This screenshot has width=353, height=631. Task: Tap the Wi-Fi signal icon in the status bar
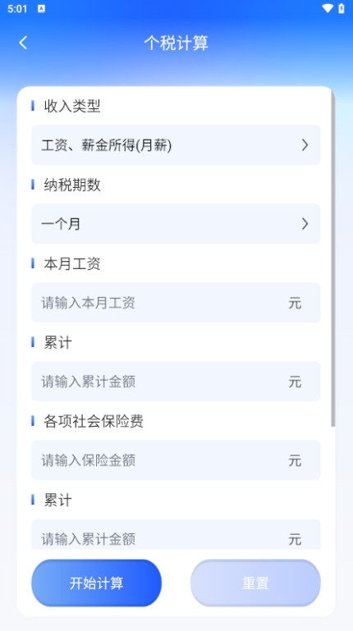point(328,8)
